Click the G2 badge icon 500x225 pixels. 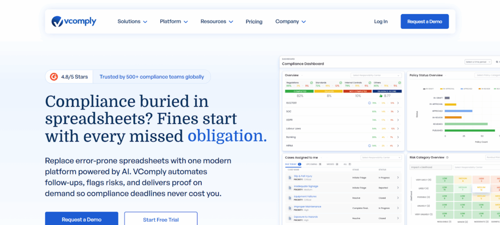[x=54, y=77]
